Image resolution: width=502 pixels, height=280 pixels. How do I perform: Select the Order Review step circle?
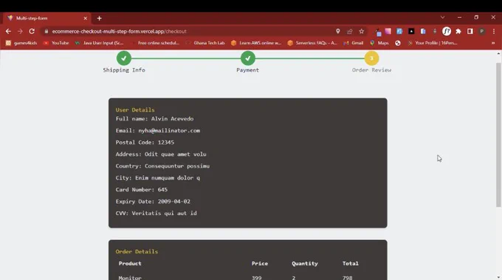(371, 58)
